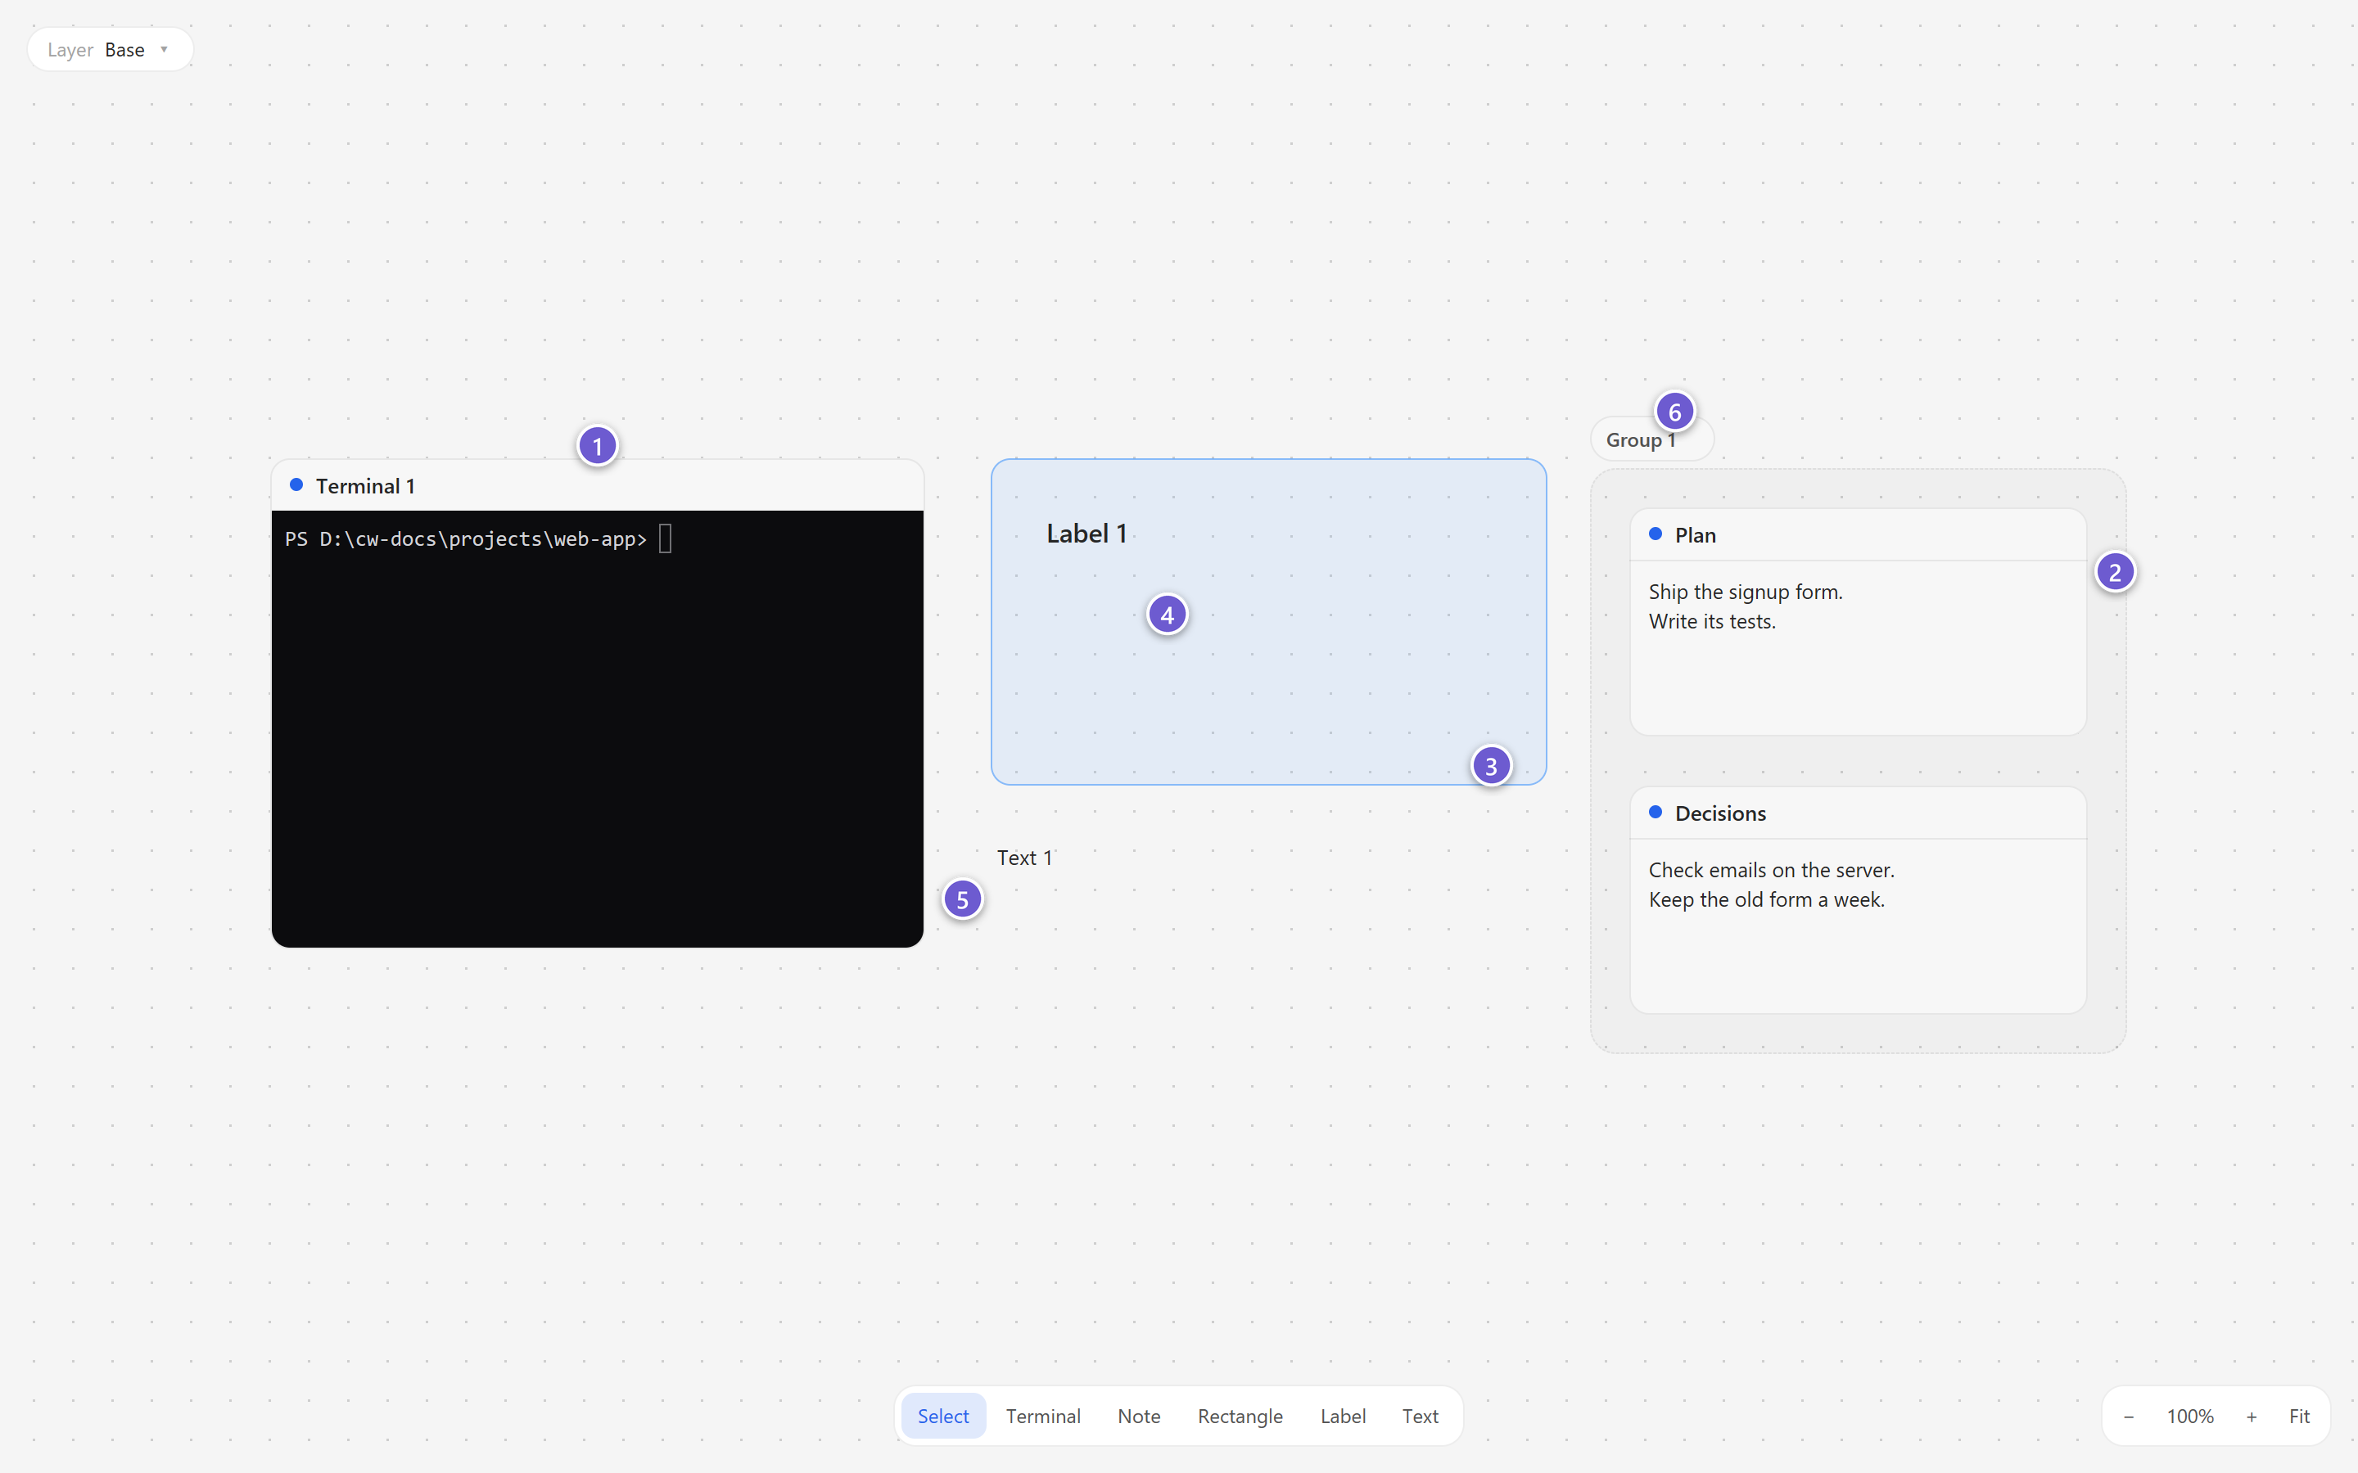
Task: Click the blue status dot on Terminal 1
Action: click(296, 485)
